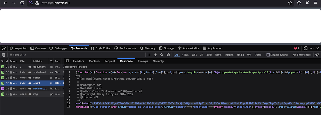Click the error count badge

(x=297, y=48)
